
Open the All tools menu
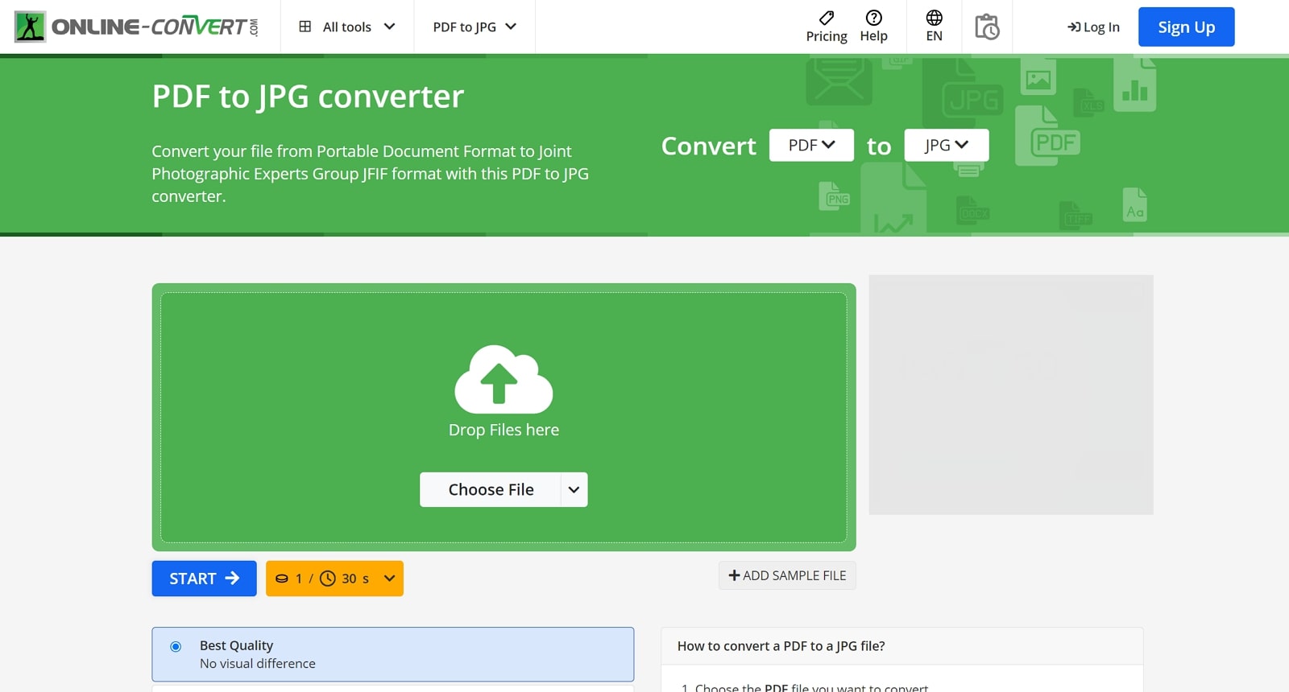pos(347,27)
